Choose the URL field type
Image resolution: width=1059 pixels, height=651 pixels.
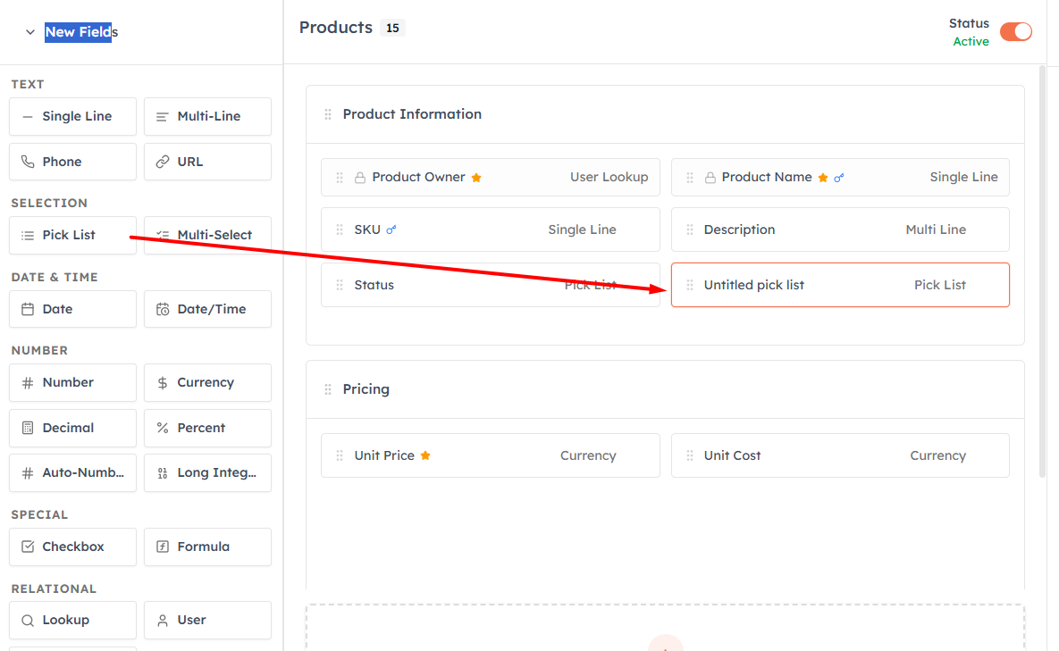[208, 162]
